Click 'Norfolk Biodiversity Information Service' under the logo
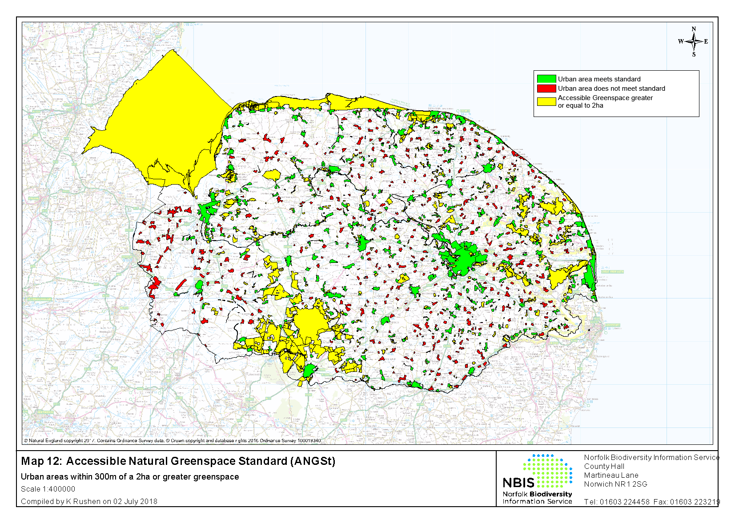Viewport: 735px width, 520px height. pos(537,498)
